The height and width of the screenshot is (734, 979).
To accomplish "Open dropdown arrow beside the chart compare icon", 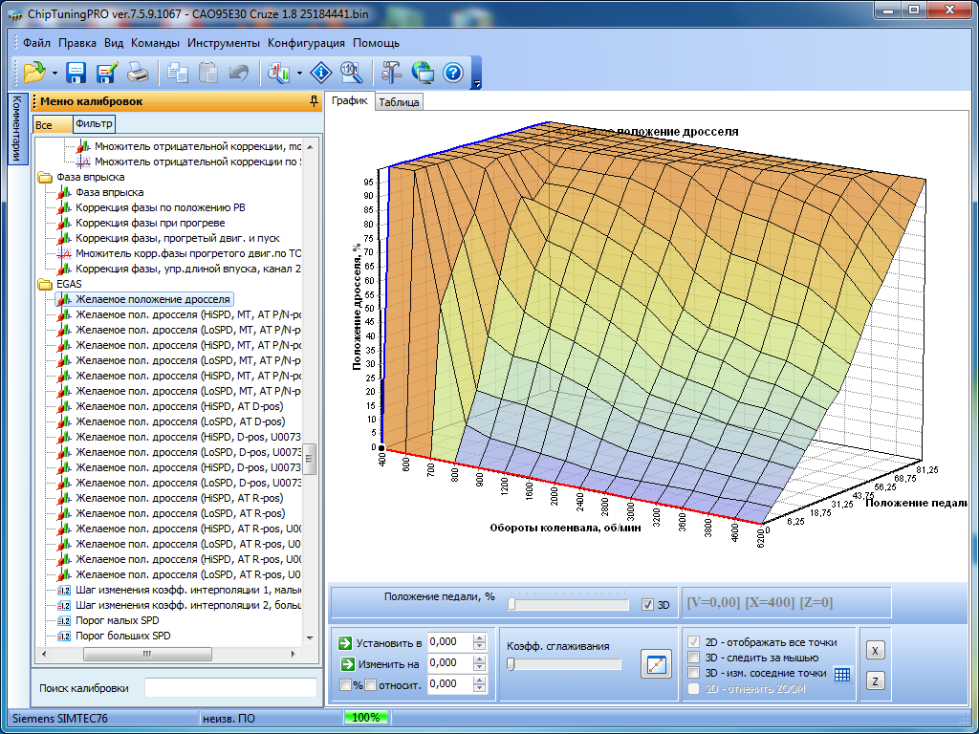I will pos(299,73).
